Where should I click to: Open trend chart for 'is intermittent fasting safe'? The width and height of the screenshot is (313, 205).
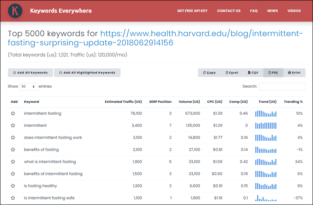coord(266,198)
